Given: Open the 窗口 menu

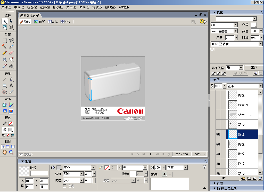Looking at the screenshot, I should [x=110, y=7].
